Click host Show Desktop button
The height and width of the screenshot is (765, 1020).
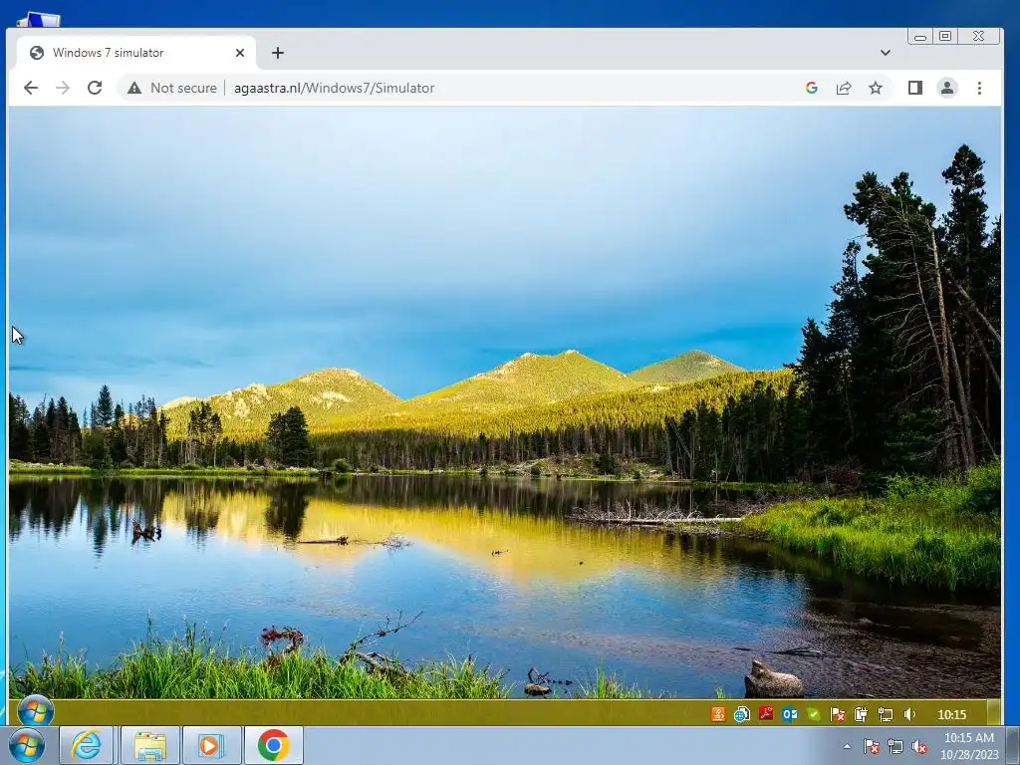[x=1013, y=745]
